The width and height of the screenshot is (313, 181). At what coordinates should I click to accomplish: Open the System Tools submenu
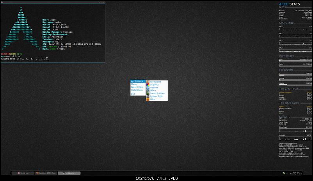click(x=157, y=97)
